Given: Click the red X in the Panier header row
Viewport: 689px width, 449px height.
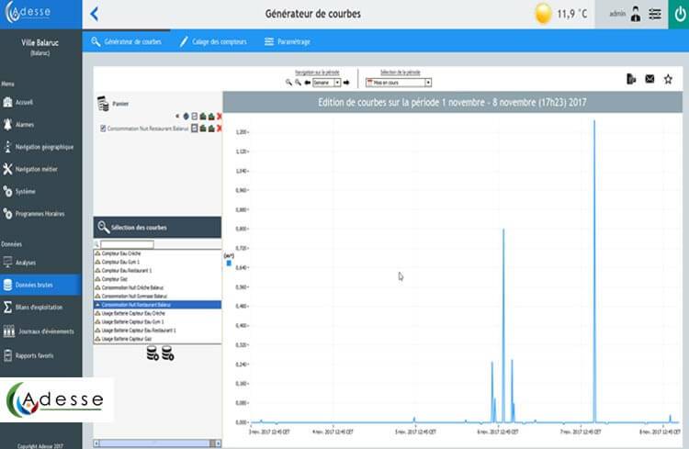Looking at the screenshot, I should 220,117.
